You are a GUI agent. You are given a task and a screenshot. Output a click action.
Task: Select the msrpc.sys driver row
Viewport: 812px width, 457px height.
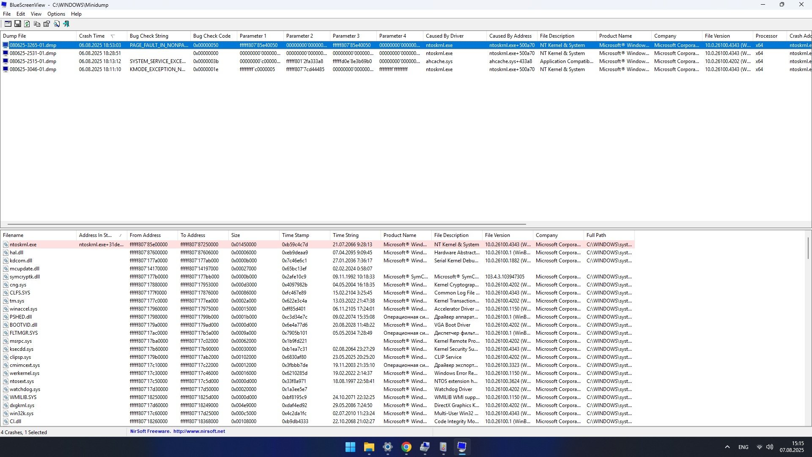pyautogui.click(x=317, y=341)
